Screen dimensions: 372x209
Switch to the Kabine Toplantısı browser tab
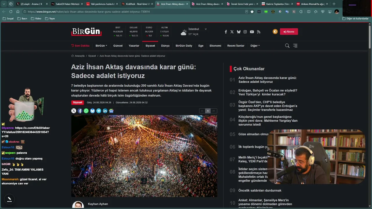coord(278,4)
